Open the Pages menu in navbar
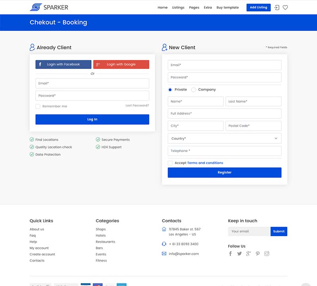This screenshot has width=317, height=286. click(194, 8)
